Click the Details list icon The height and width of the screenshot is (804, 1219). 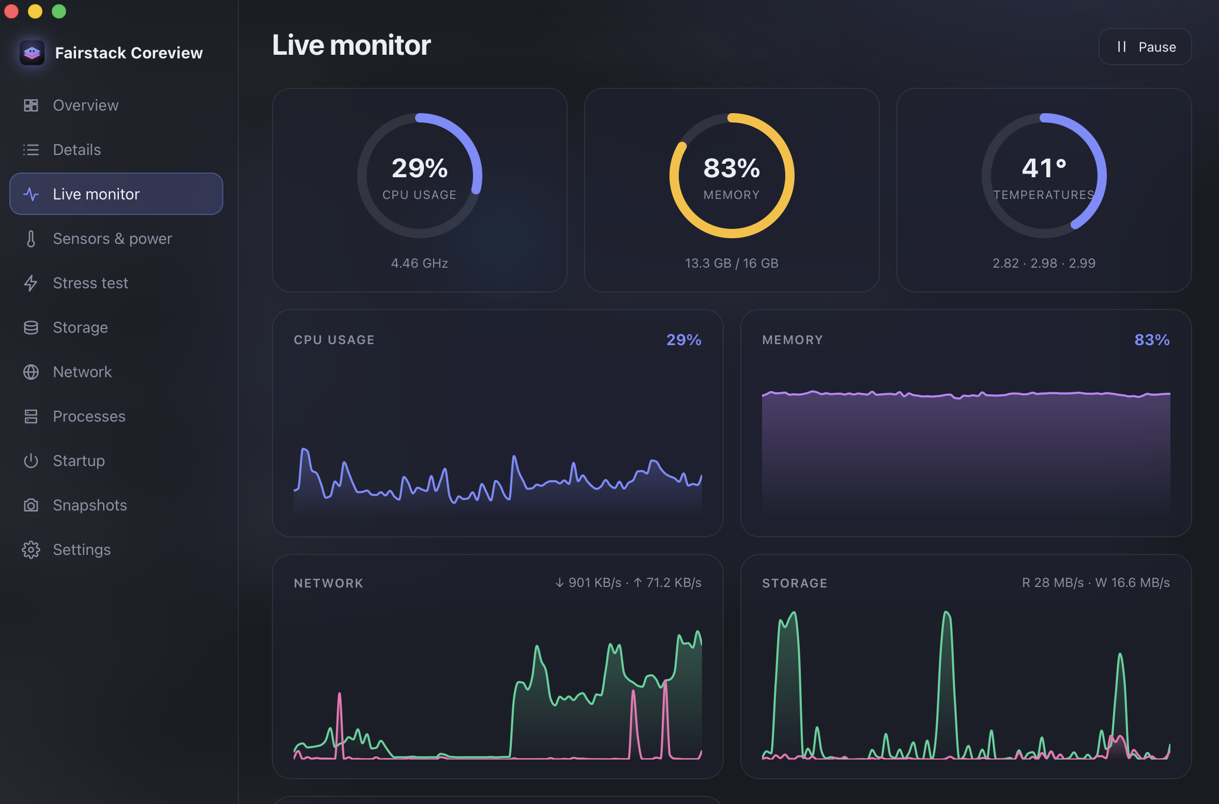(31, 150)
